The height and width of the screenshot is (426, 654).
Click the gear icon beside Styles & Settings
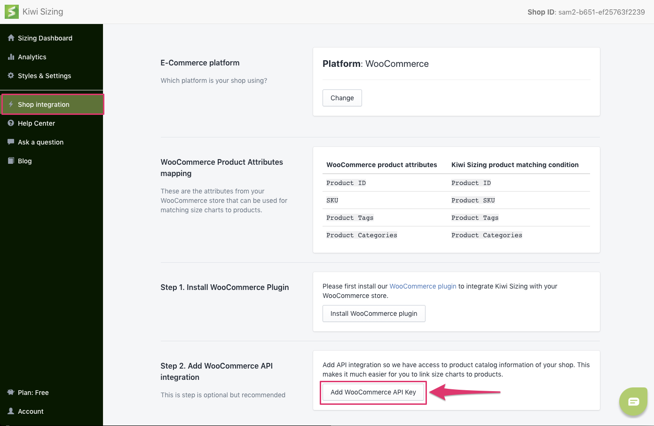(x=11, y=75)
